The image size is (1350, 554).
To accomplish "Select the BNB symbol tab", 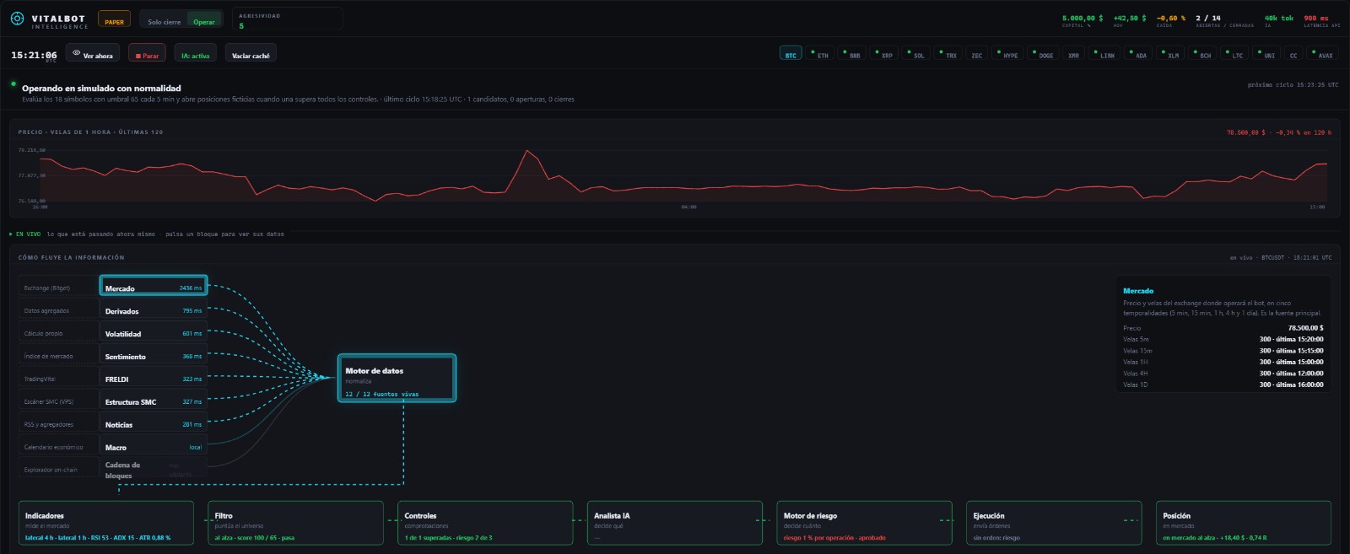I will 851,54.
